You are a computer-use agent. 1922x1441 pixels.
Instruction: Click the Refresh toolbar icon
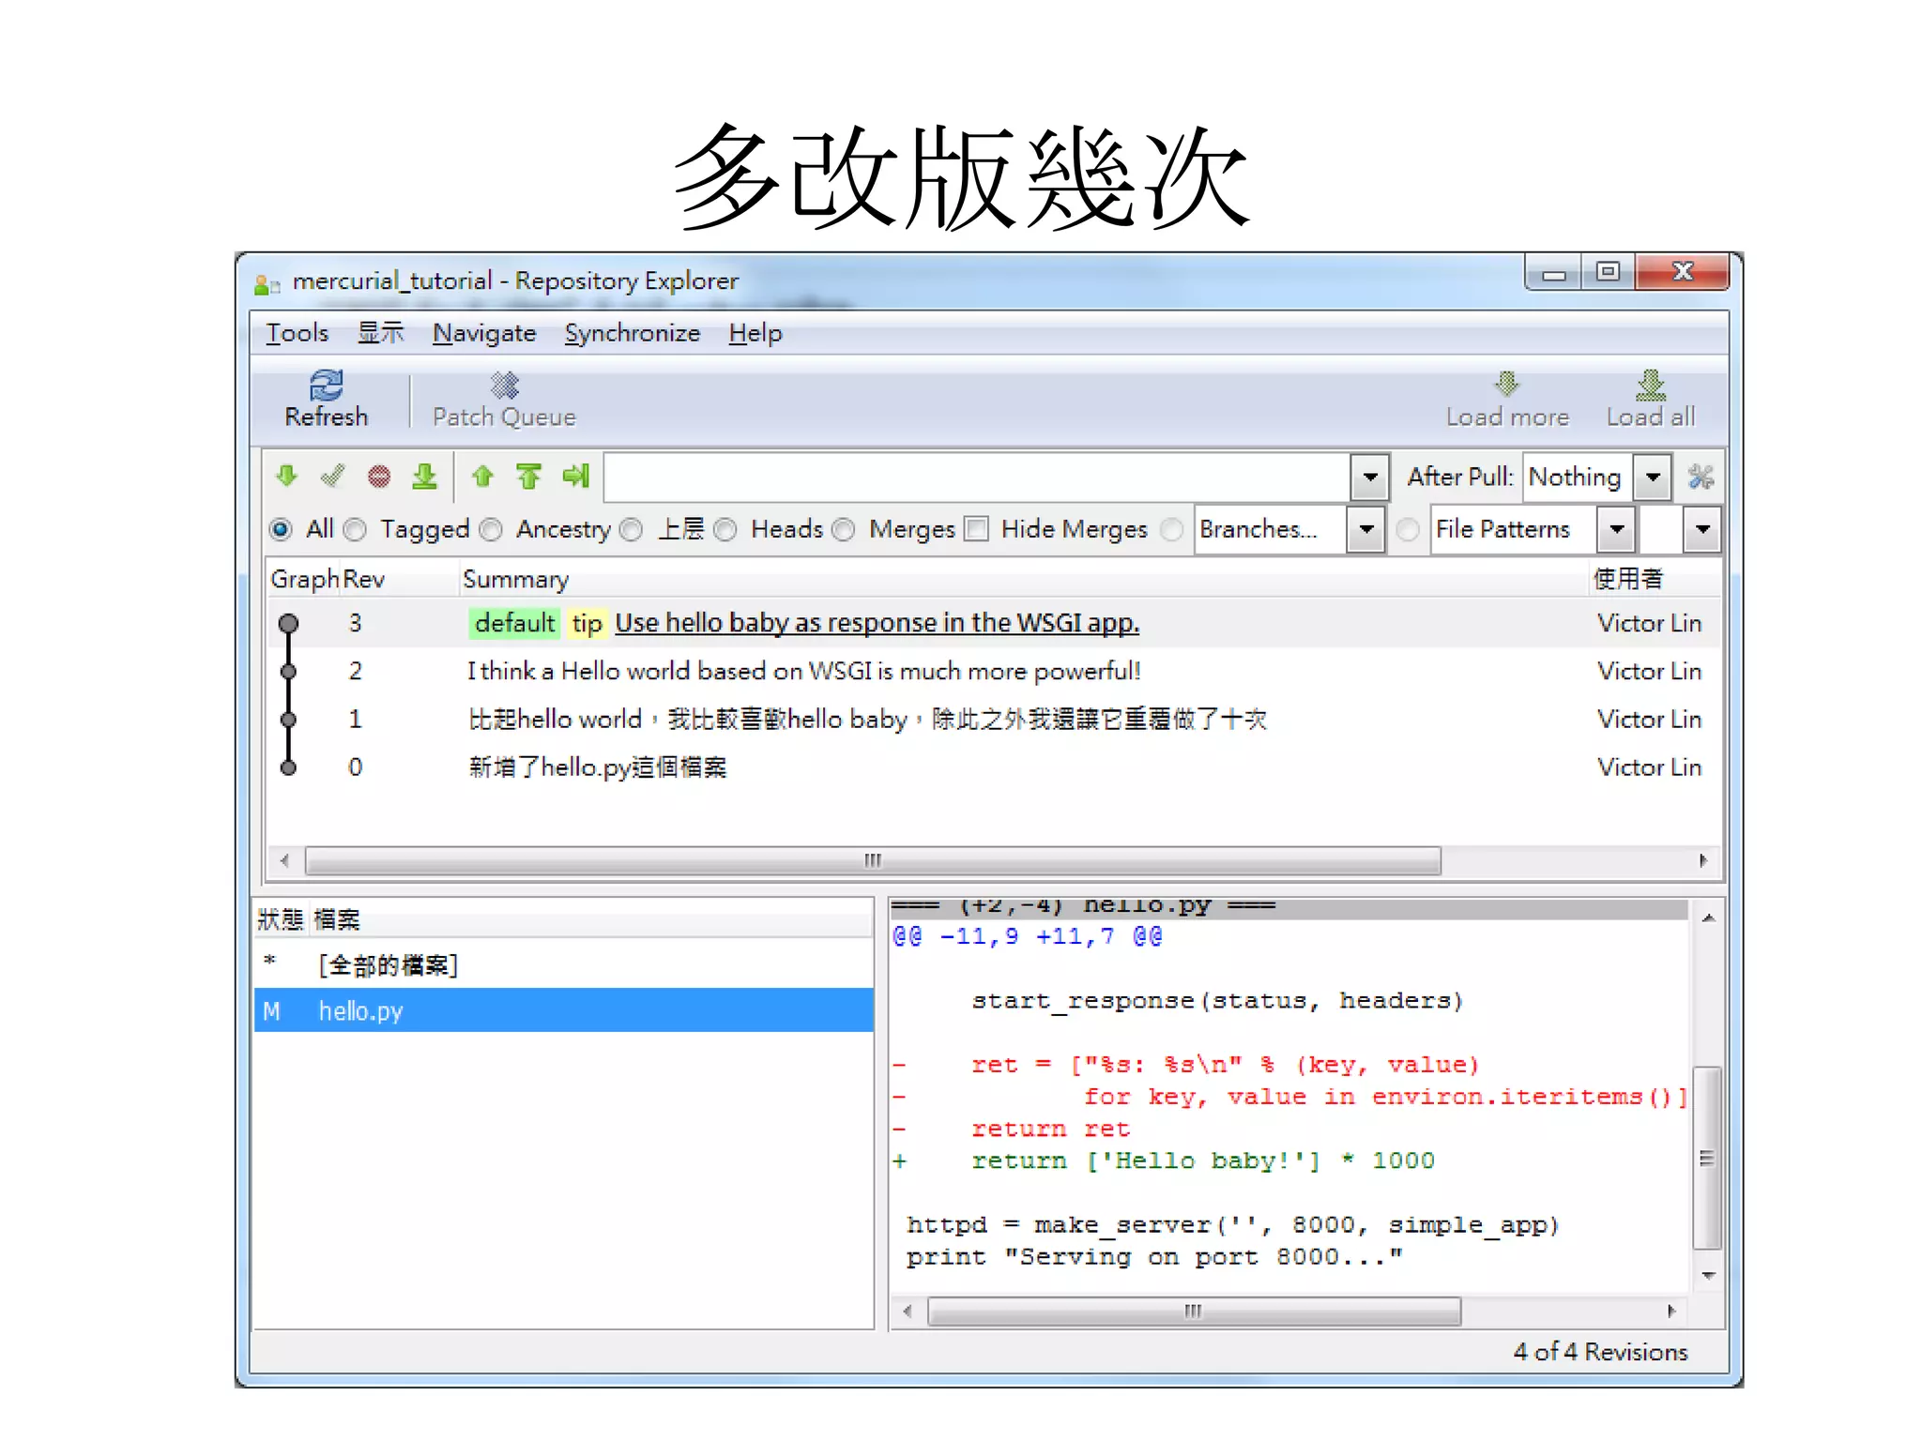pyautogui.click(x=326, y=387)
